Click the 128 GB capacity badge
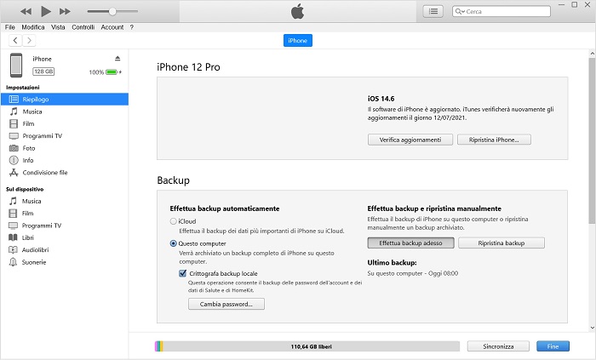The height and width of the screenshot is (360, 596). click(x=43, y=71)
